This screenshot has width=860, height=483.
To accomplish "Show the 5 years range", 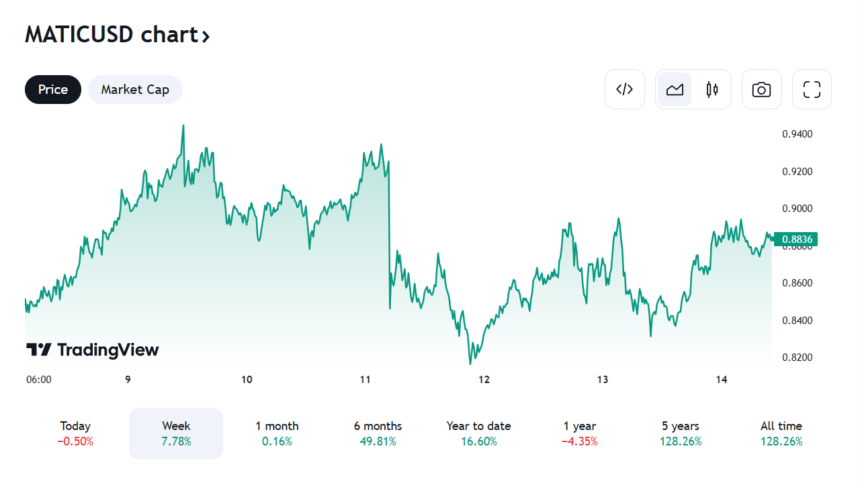I will click(680, 433).
